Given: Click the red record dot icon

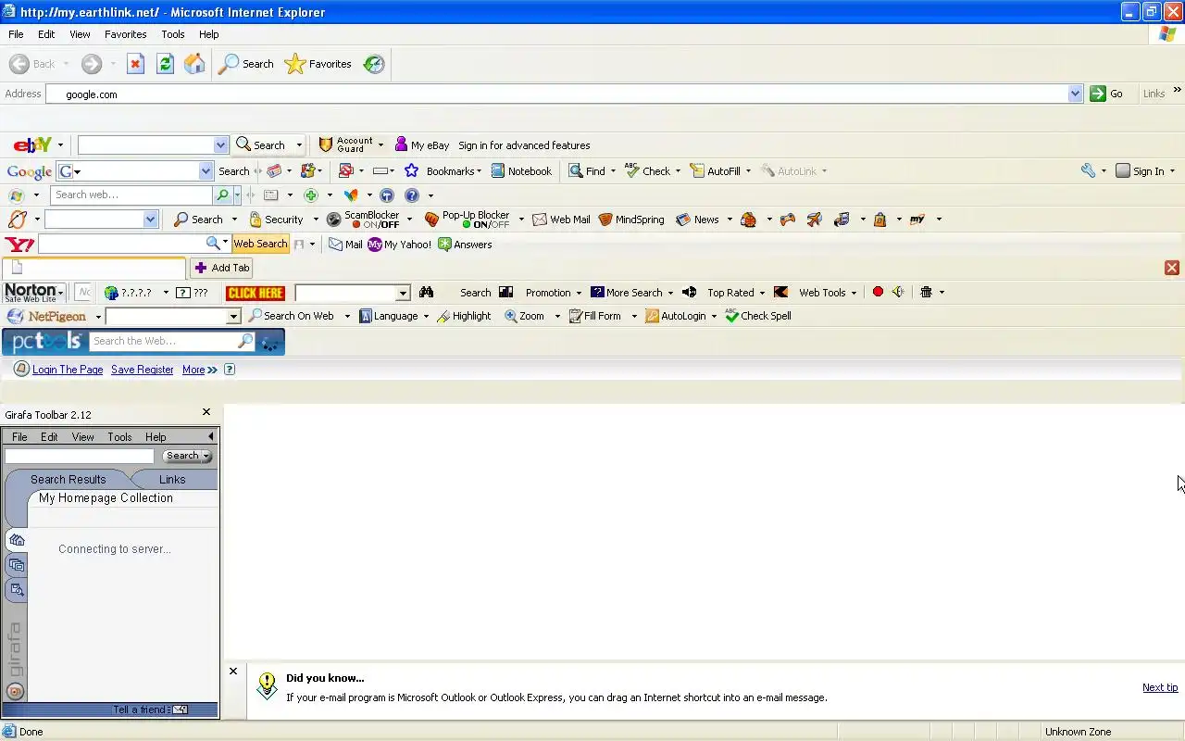Looking at the screenshot, I should click(x=878, y=293).
